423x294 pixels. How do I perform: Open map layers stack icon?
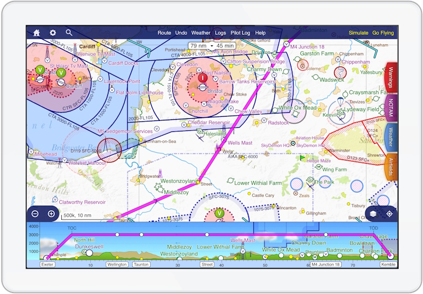pos(373,214)
